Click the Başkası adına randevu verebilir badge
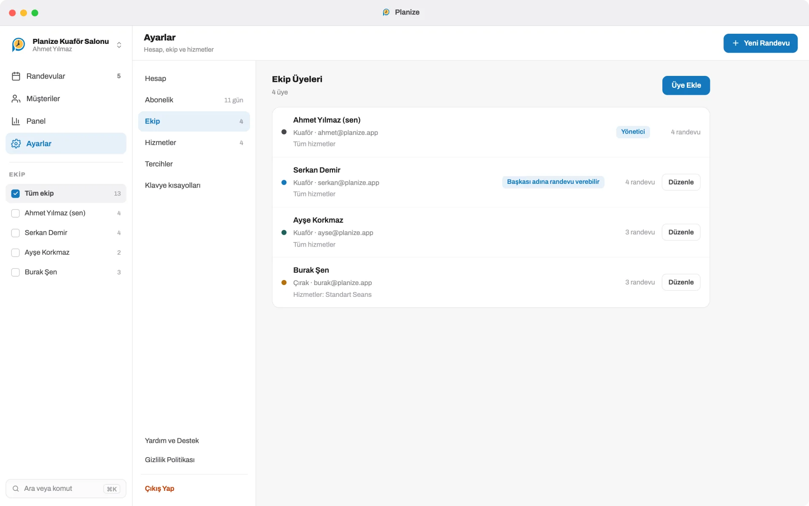The height and width of the screenshot is (506, 809). [x=553, y=182]
